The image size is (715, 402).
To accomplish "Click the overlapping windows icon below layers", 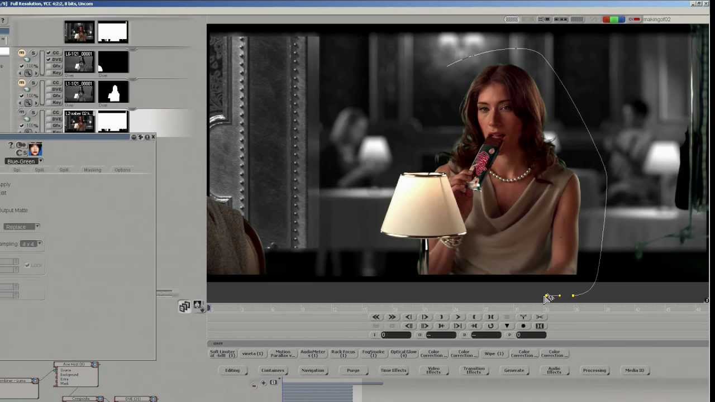I will tap(184, 307).
